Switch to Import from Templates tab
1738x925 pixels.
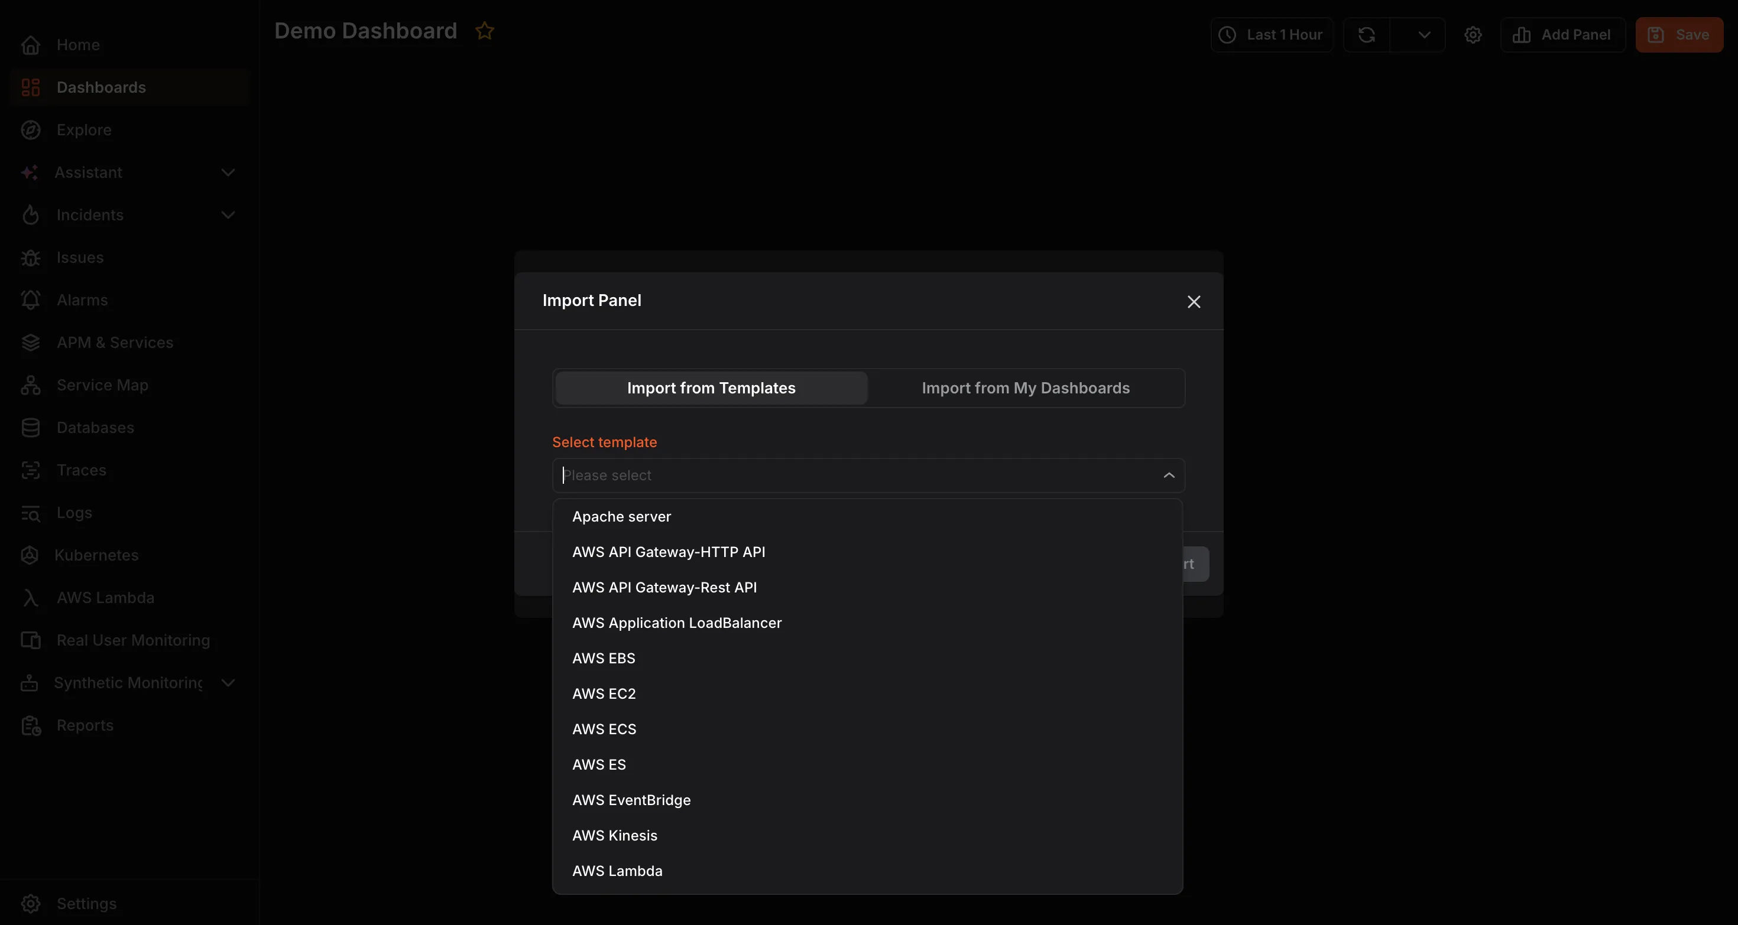pyautogui.click(x=711, y=388)
